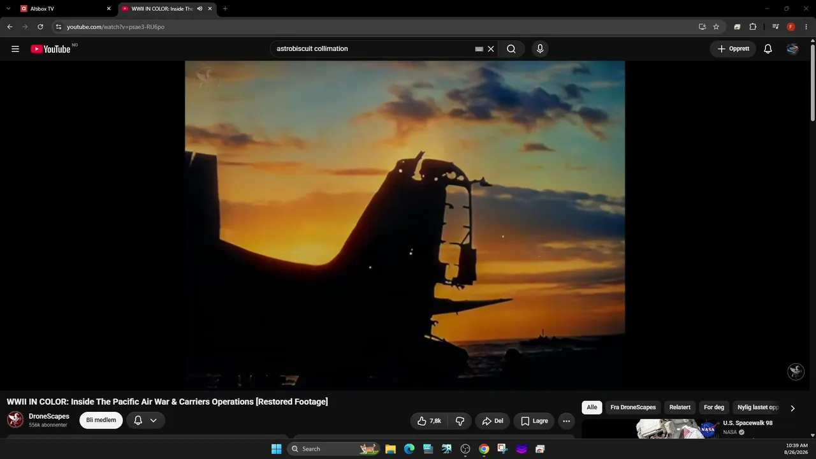The height and width of the screenshot is (459, 816).
Task: Click the video player to pause
Action: click(x=405, y=226)
